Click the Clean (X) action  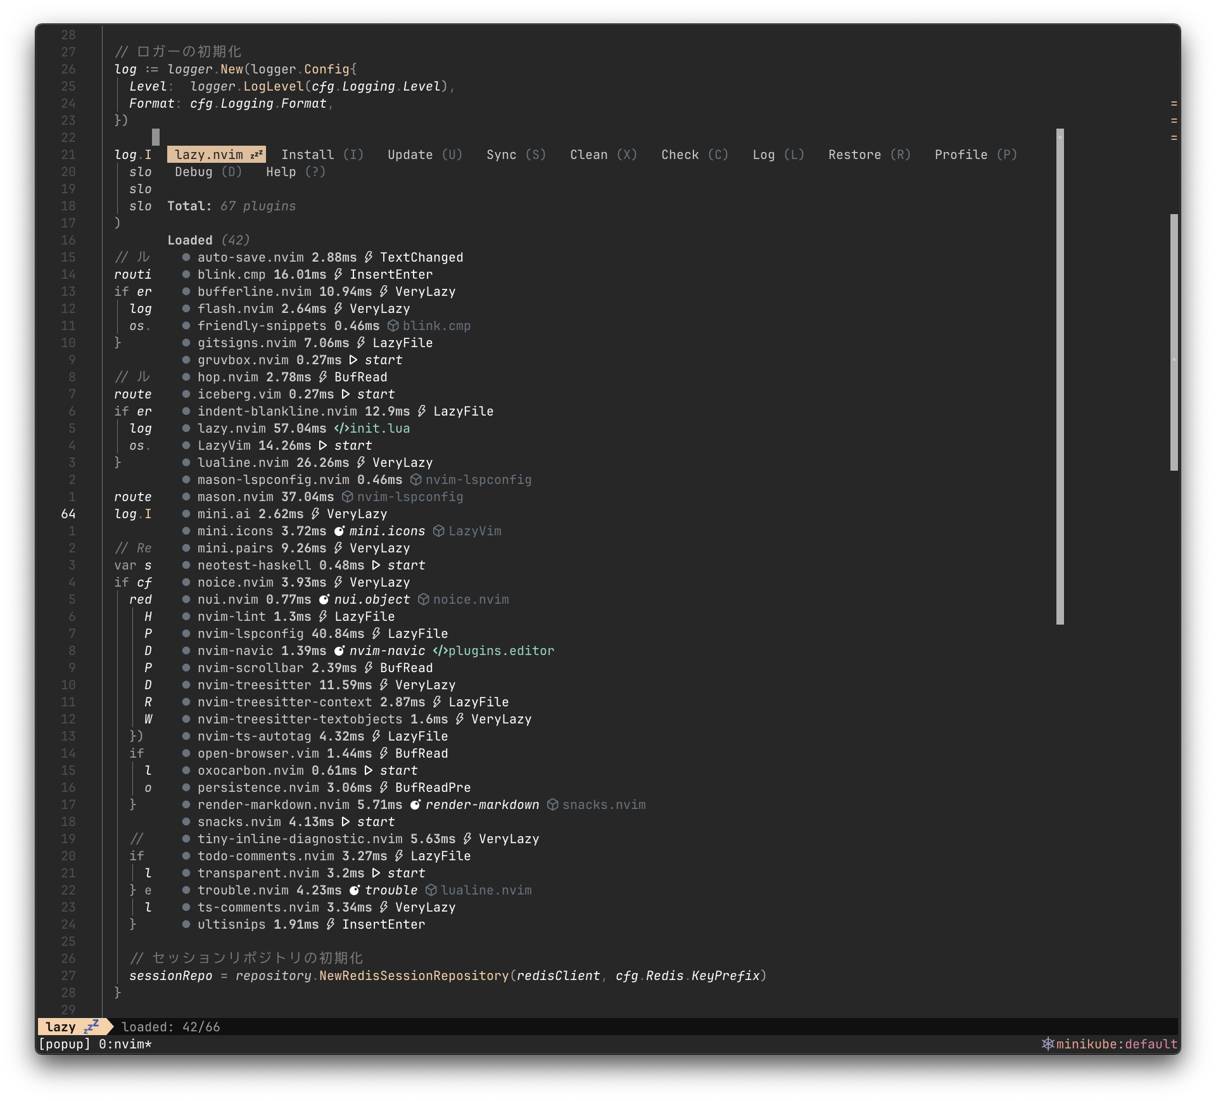click(x=603, y=155)
